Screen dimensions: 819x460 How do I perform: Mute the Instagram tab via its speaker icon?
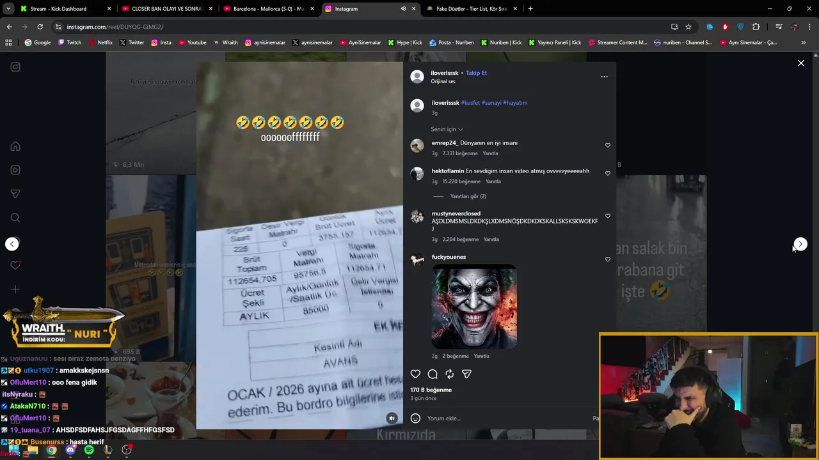(x=403, y=9)
